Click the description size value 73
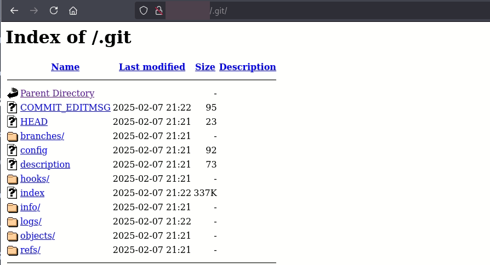490x265 pixels. pos(211,164)
